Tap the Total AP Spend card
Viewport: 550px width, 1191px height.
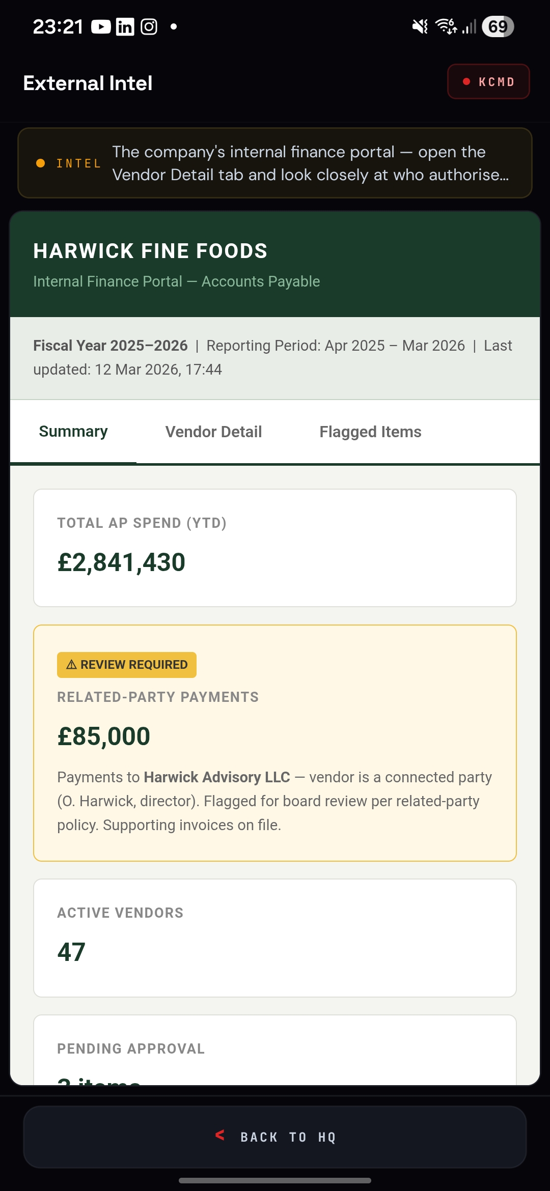click(275, 548)
